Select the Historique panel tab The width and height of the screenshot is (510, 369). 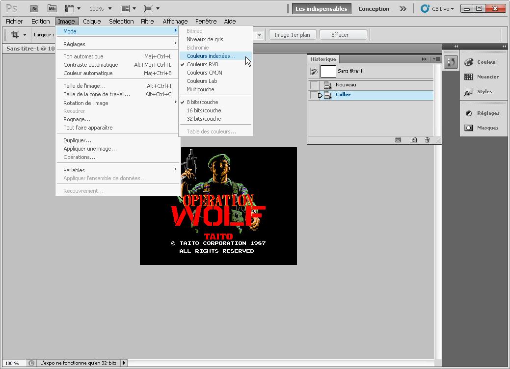click(323, 59)
